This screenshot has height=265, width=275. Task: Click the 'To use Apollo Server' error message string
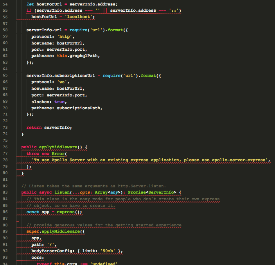(149, 160)
